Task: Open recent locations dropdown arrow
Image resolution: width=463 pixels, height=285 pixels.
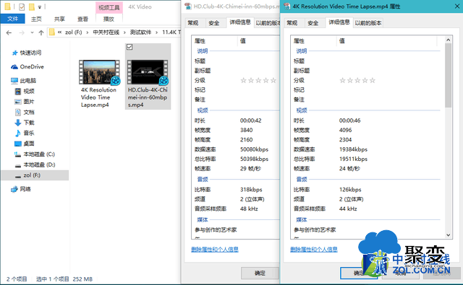Action: [32, 32]
